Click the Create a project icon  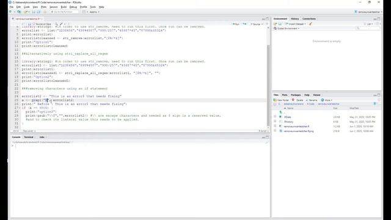[x=19, y=12]
